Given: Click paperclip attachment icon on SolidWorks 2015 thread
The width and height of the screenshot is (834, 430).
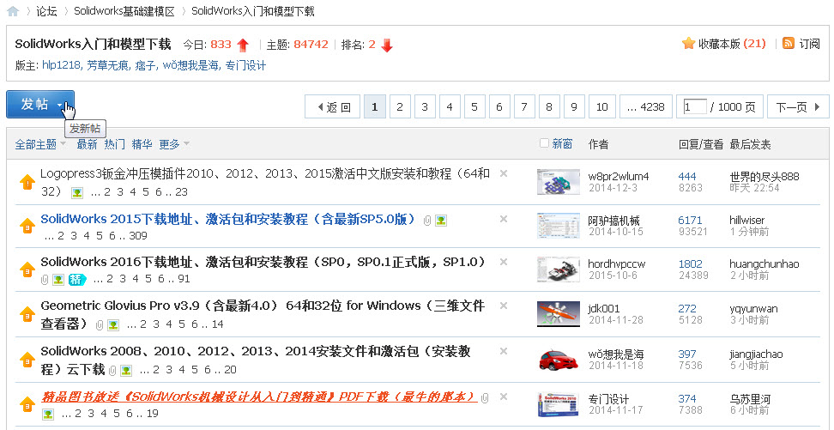Looking at the screenshot, I should tap(427, 221).
